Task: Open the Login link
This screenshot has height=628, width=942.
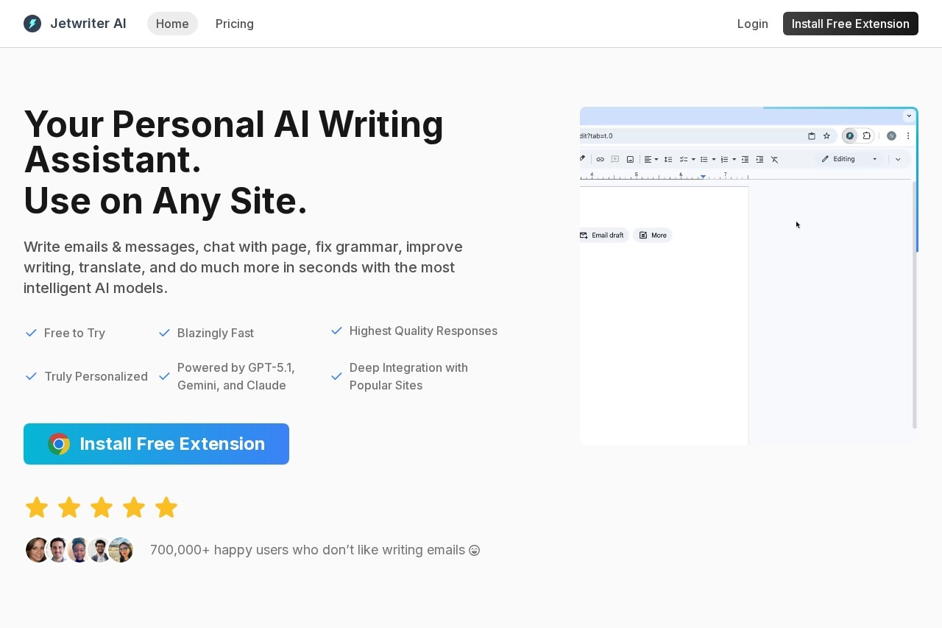Action: [752, 24]
